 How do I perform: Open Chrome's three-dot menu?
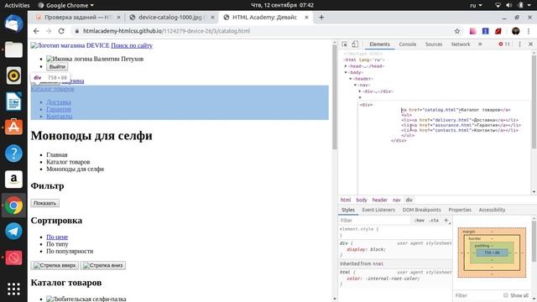(529, 31)
